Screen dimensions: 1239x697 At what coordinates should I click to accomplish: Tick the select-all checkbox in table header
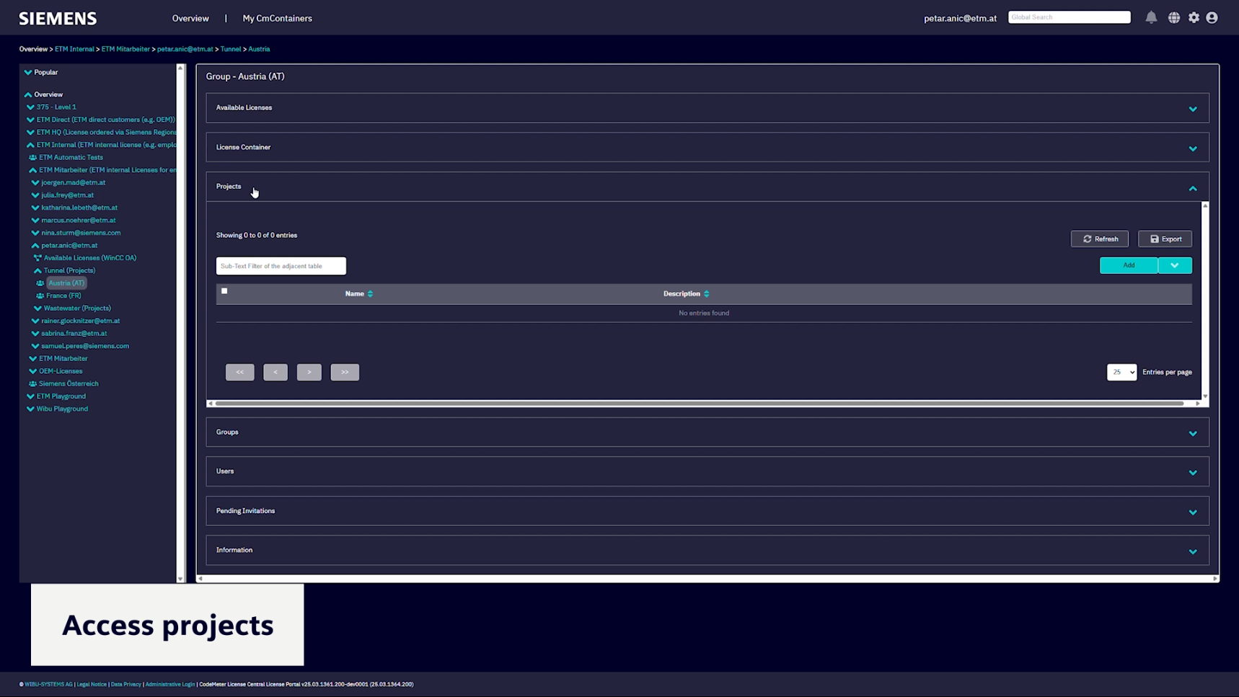pos(224,291)
